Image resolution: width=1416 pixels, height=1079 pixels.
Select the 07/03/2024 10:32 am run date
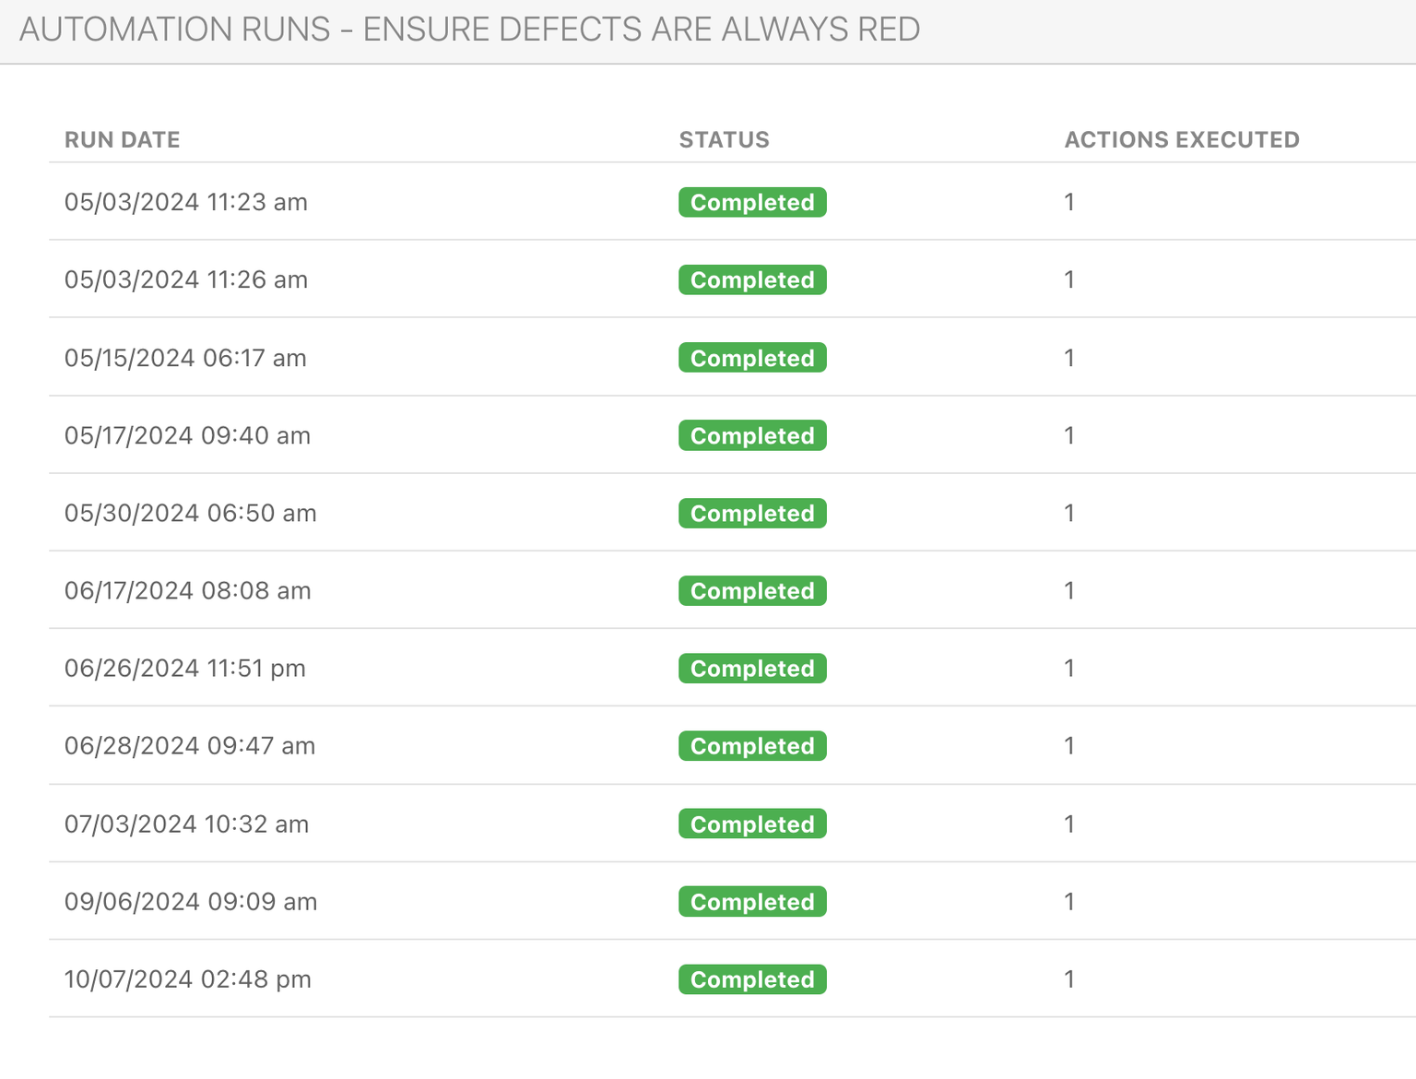point(186,824)
